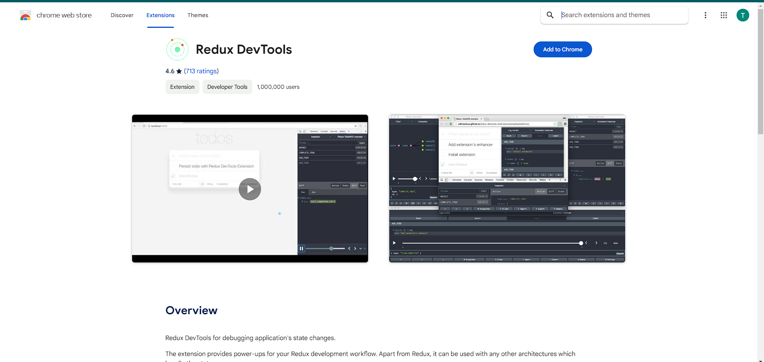Image resolution: width=764 pixels, height=362 pixels.
Task: Open the three-dot more options menu
Action: (x=705, y=15)
